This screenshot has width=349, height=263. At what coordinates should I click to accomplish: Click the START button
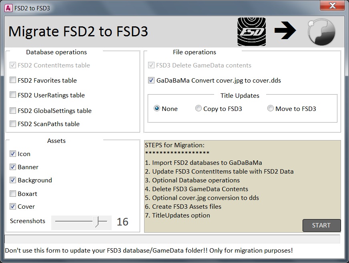coord(321,225)
